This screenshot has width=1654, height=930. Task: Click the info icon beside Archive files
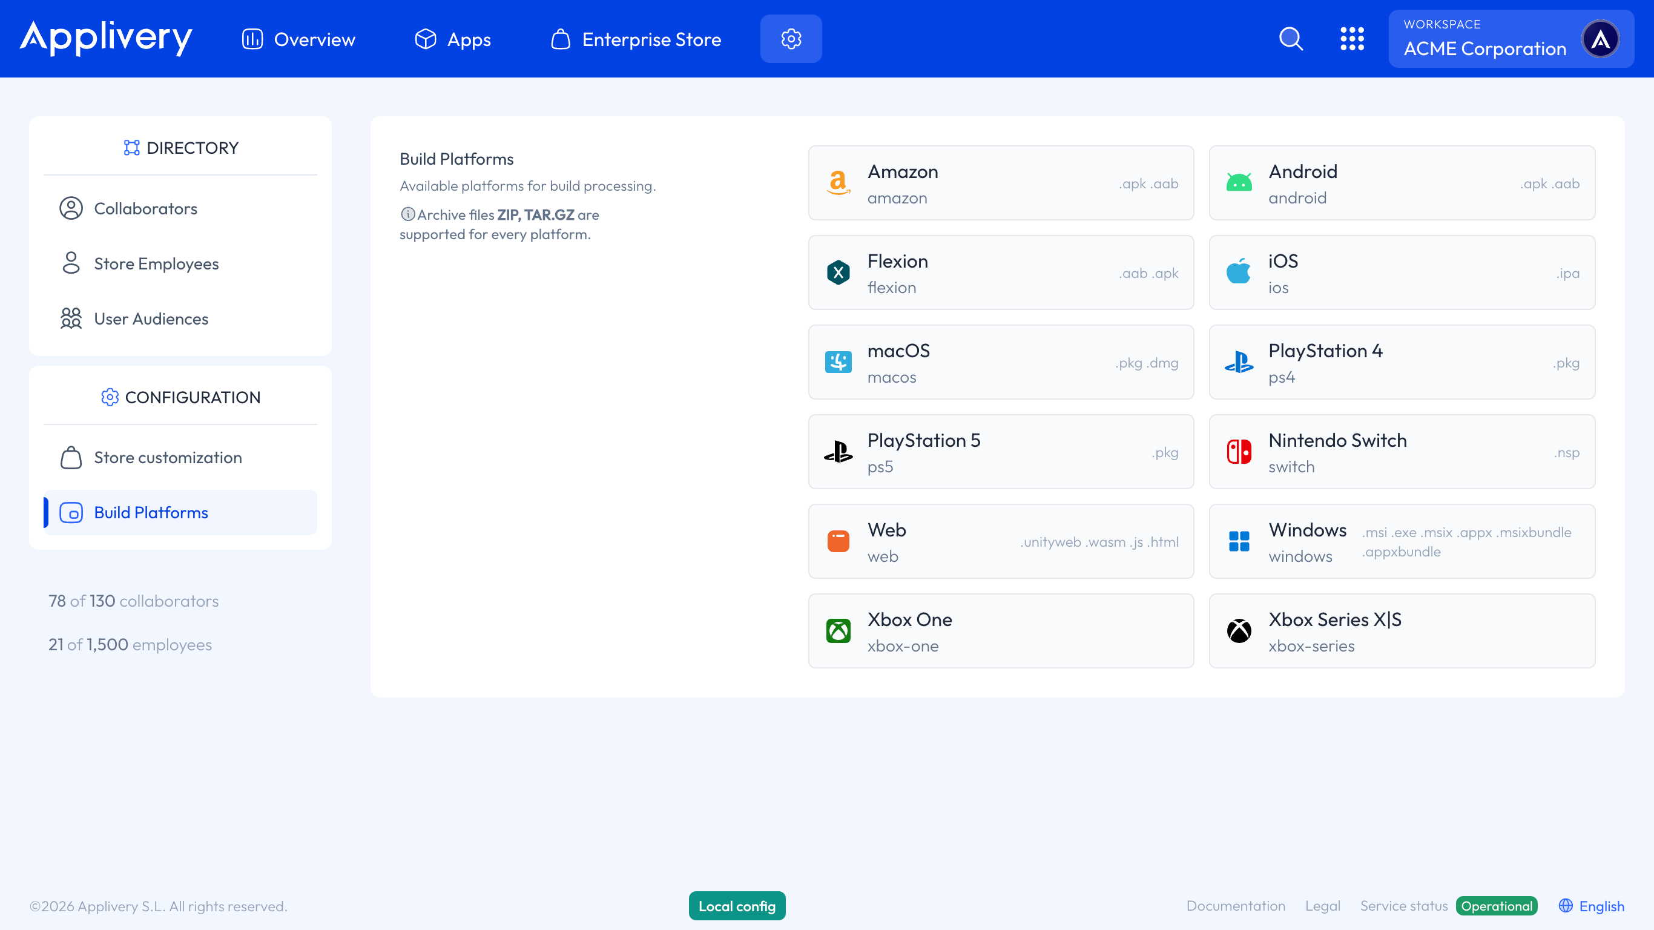[x=407, y=214]
